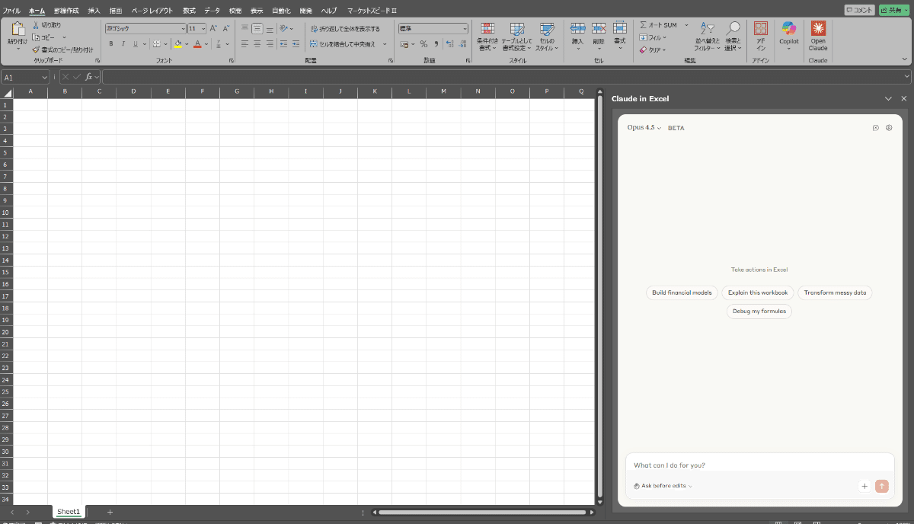
Task: Open Format as Table (テーブルとして書式設定)
Action: (516, 36)
